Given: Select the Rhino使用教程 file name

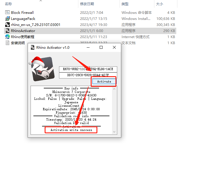Looking at the screenshot, I should click(x=23, y=37).
